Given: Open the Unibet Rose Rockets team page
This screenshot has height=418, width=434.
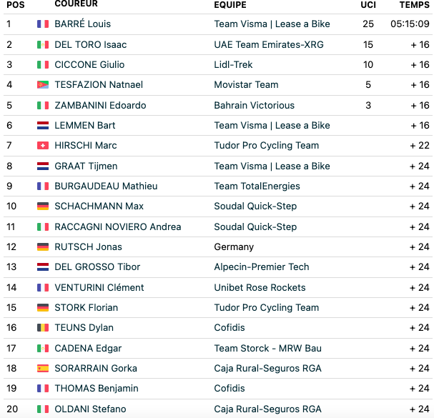Looking at the screenshot, I should pyautogui.click(x=260, y=288).
